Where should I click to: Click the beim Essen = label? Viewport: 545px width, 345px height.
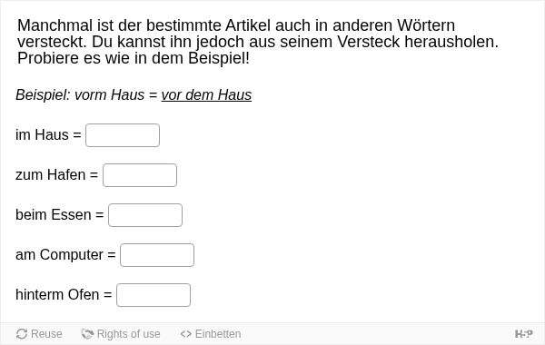[x=60, y=214]
